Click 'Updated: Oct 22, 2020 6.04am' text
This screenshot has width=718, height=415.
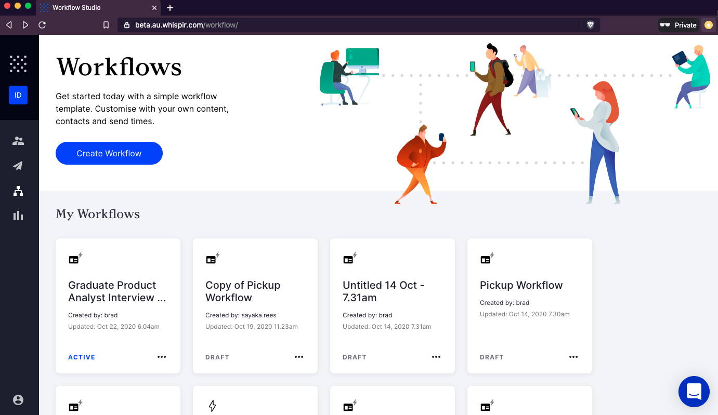[x=114, y=327]
